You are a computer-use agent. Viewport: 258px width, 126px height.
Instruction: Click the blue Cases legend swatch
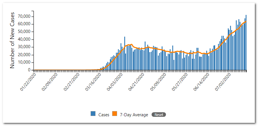pyautogui.click(x=93, y=114)
